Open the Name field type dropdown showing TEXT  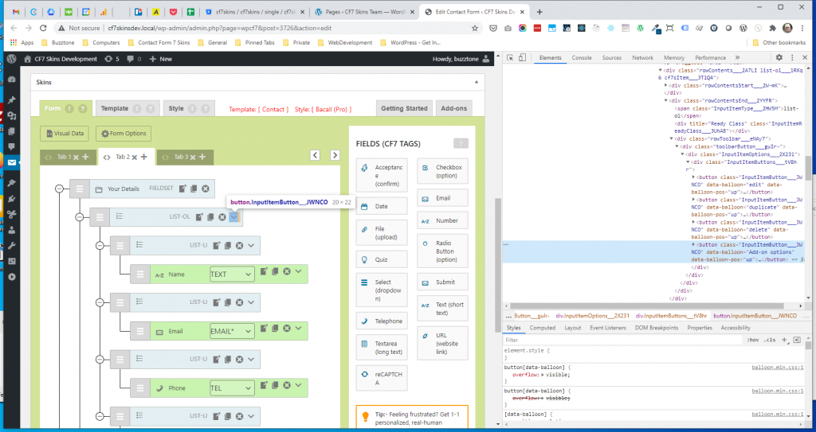point(232,274)
